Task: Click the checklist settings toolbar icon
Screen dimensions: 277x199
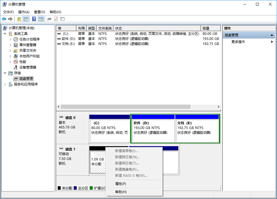Action: (62, 19)
